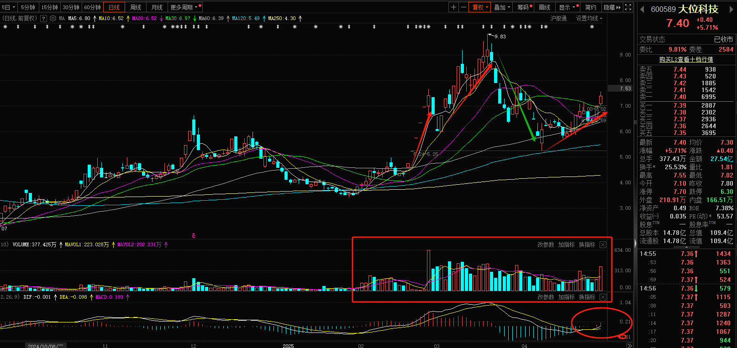The width and height of the screenshot is (737, 348).
Task: Open the chart help question-mark icon
Action: [x=43, y=19]
